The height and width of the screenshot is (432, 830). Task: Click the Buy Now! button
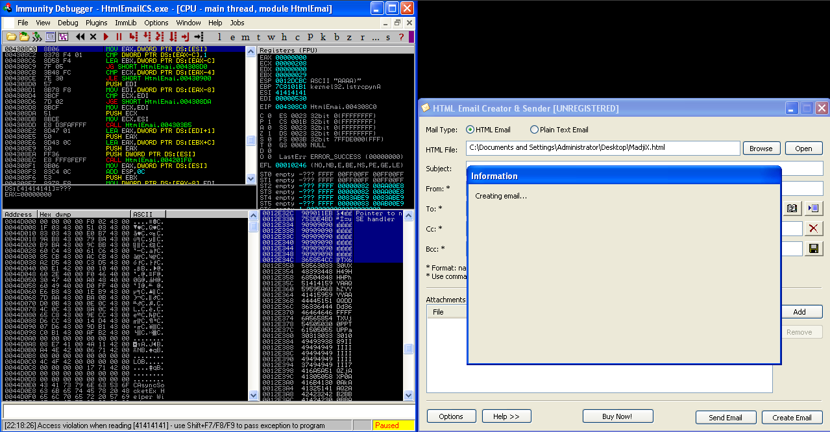[618, 416]
